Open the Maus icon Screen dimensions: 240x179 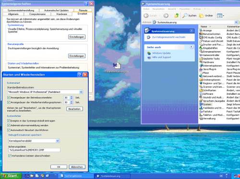(201, 73)
